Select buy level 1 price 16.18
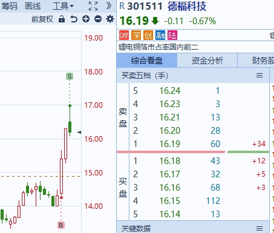 click(170, 161)
